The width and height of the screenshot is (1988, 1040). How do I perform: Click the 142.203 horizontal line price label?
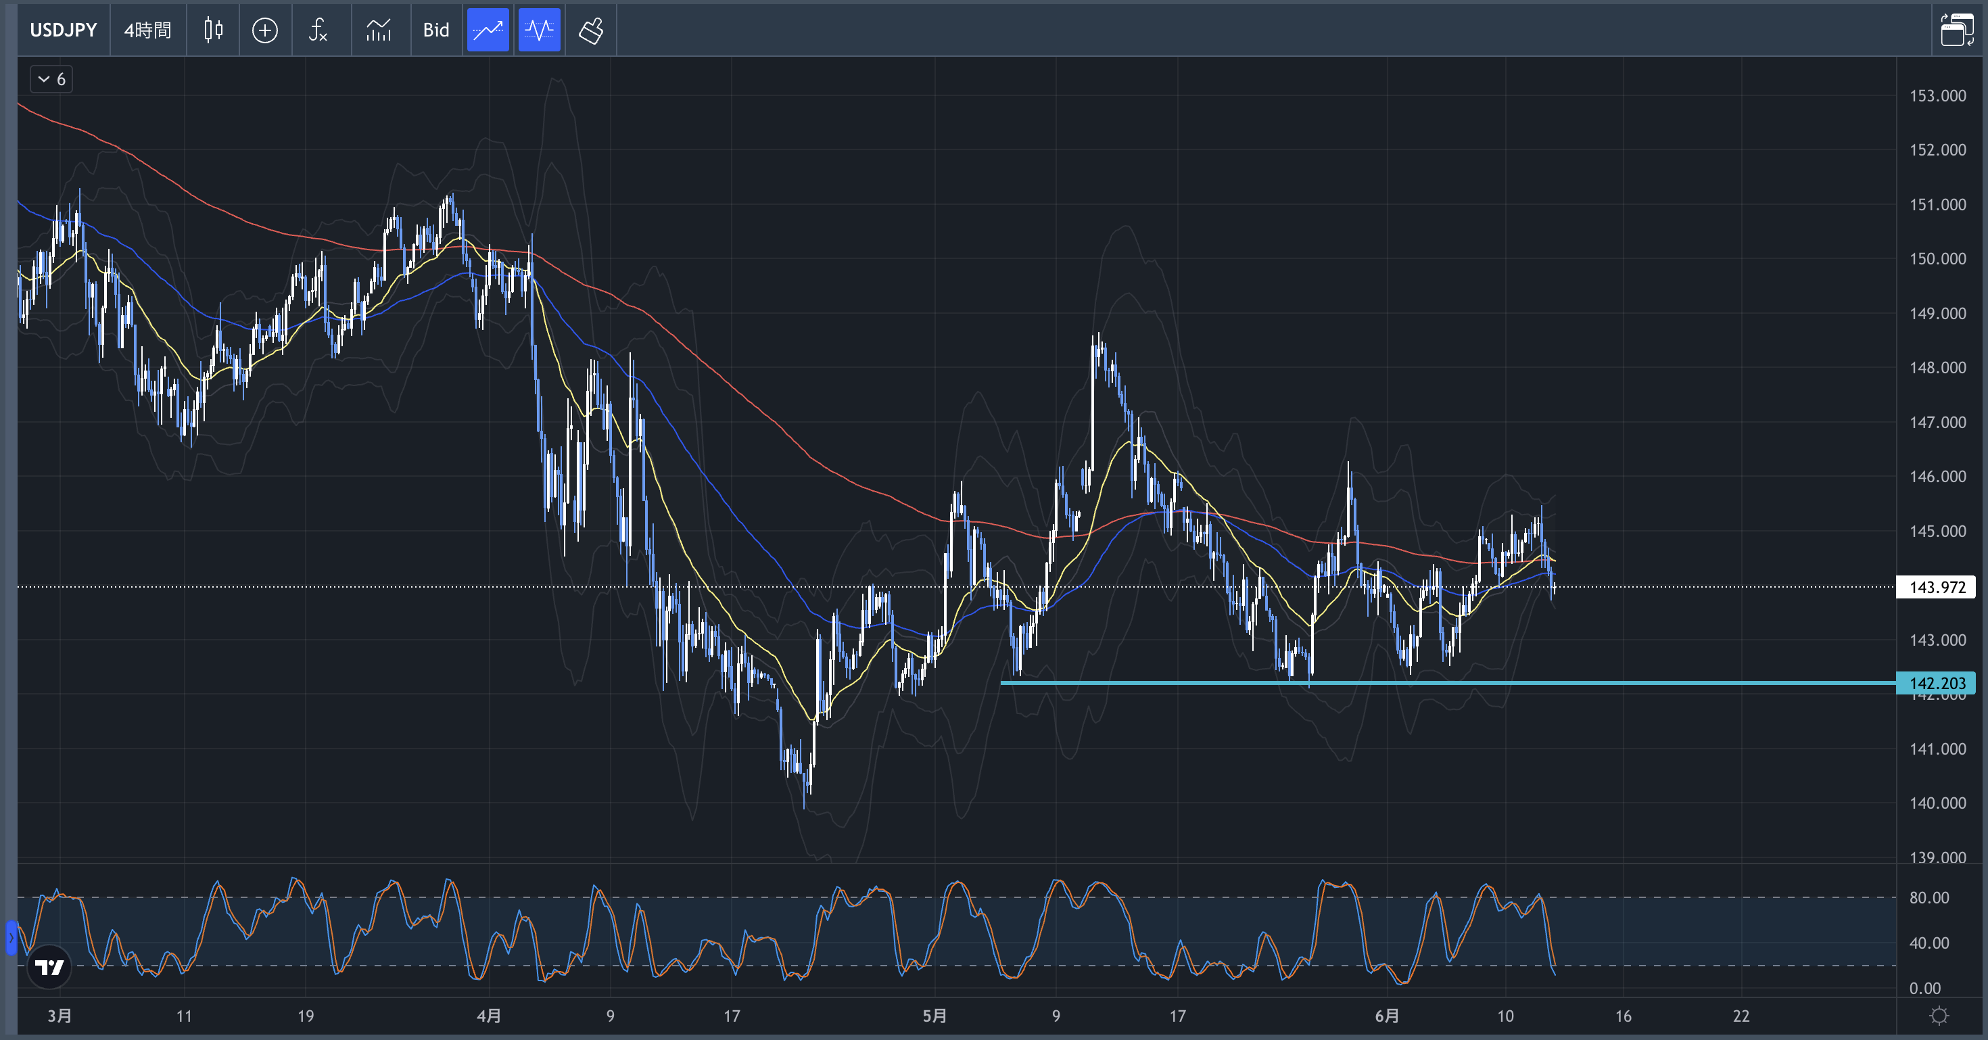(x=1935, y=683)
